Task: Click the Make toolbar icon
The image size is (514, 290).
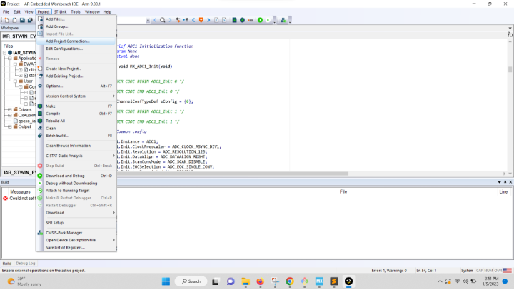Action: (242, 20)
